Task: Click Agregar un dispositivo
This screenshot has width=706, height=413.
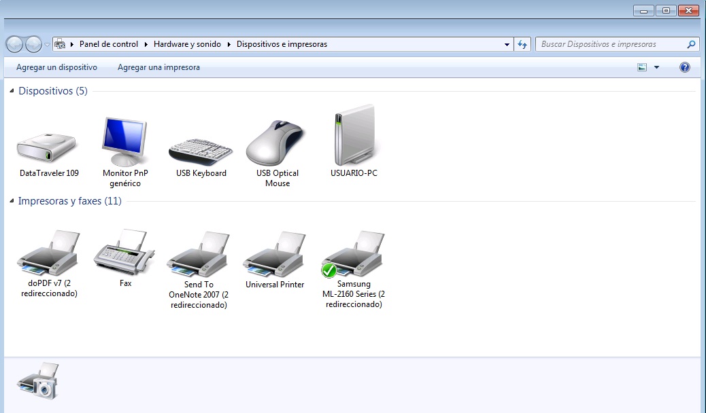Action: (x=56, y=67)
